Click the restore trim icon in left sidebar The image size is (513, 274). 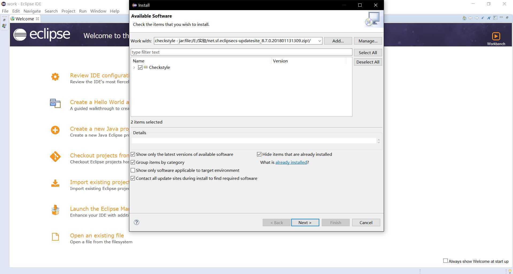[x=4, y=20]
